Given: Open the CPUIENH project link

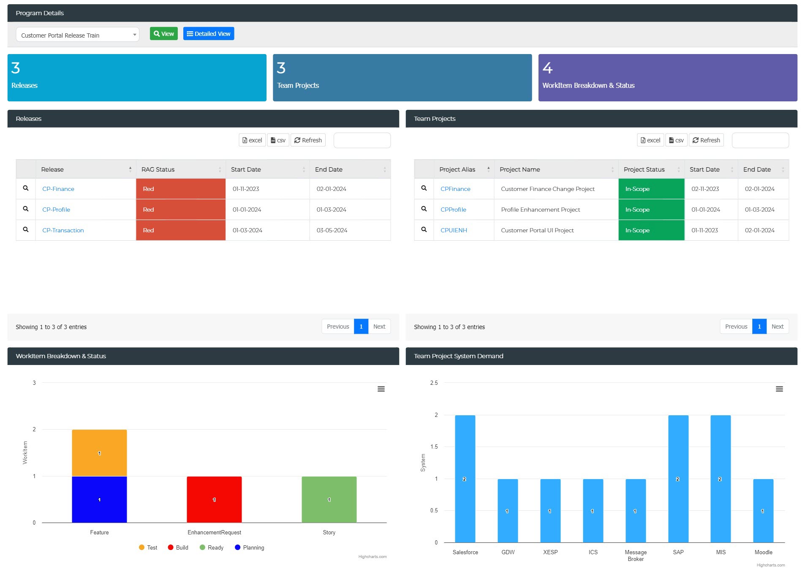Looking at the screenshot, I should (454, 230).
